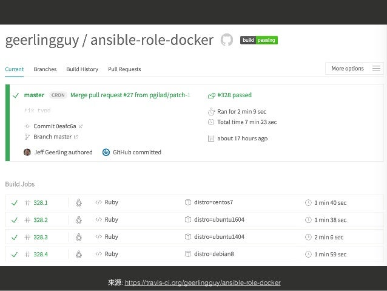Open Commit 0eafc6a link
This screenshot has height=291, width=387.
pyautogui.click(x=58, y=126)
